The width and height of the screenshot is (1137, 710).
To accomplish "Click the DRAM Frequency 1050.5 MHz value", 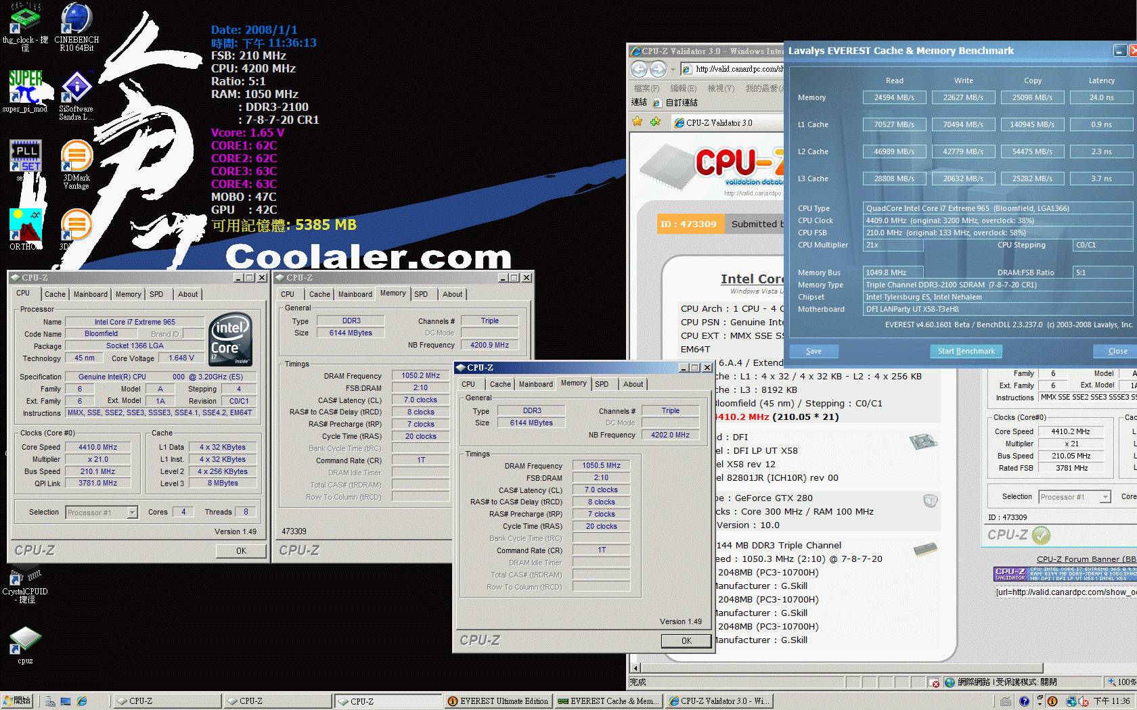I will point(601,465).
